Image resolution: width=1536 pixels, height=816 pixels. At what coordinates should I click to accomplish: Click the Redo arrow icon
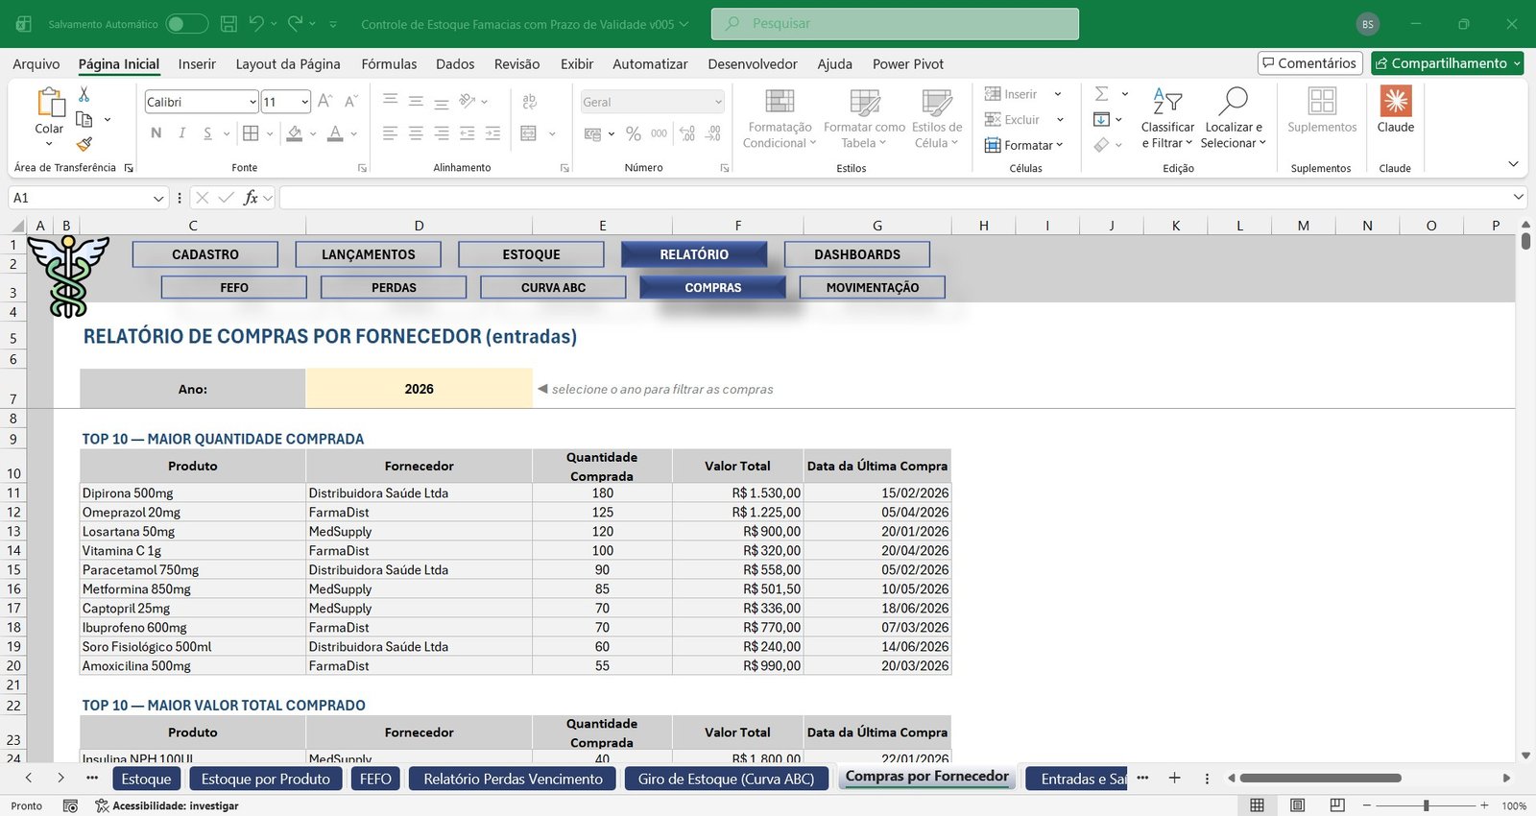pos(295,24)
